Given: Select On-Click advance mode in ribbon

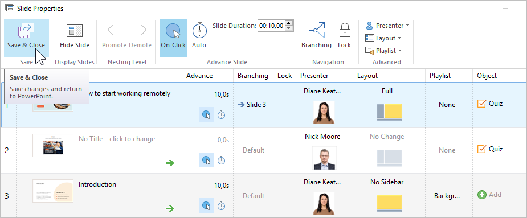Looking at the screenshot, I should [x=173, y=38].
